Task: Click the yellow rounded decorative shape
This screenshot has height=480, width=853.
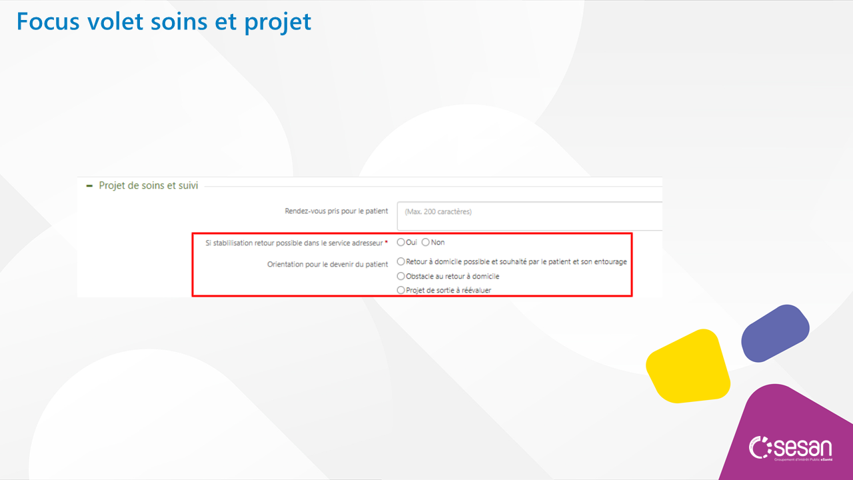Action: click(687, 366)
